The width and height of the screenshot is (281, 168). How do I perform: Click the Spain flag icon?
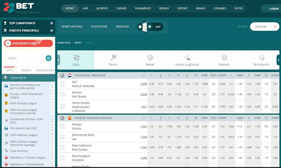click(x=70, y=118)
